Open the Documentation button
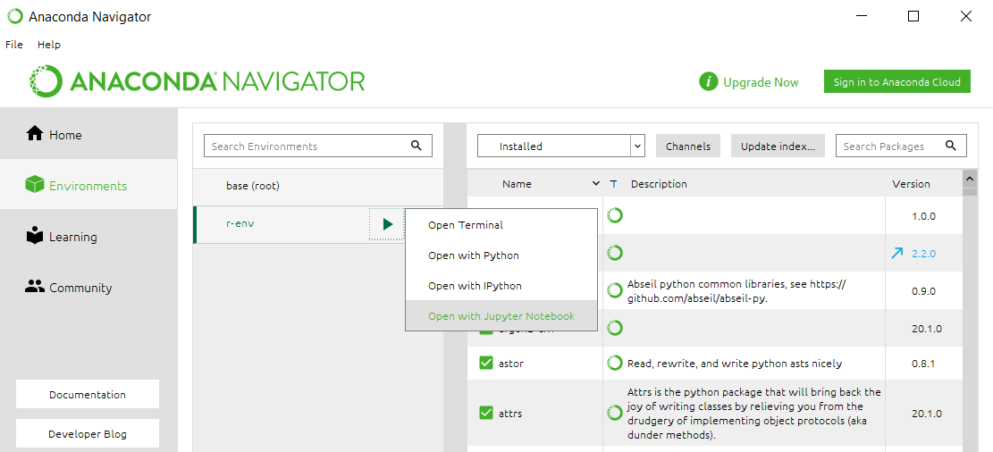Image resolution: width=993 pixels, height=452 pixels. pyautogui.click(x=88, y=395)
